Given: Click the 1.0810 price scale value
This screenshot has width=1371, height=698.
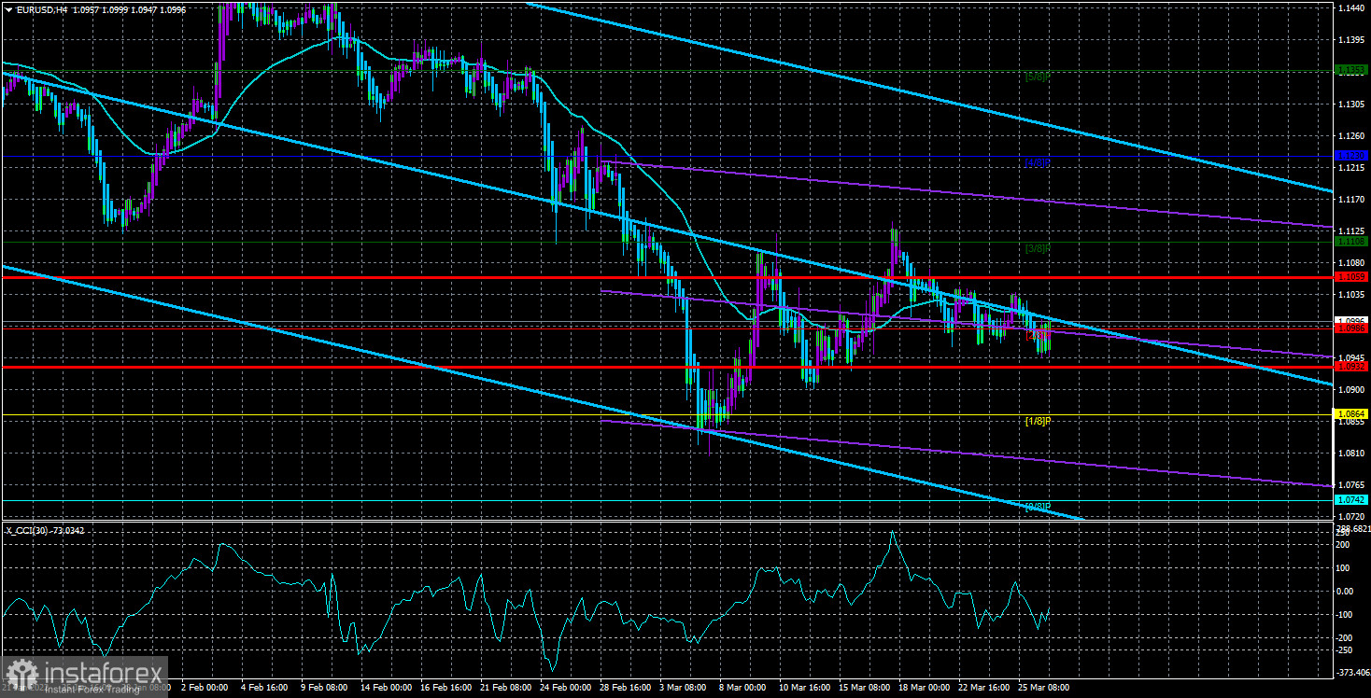Looking at the screenshot, I should coord(1350,454).
